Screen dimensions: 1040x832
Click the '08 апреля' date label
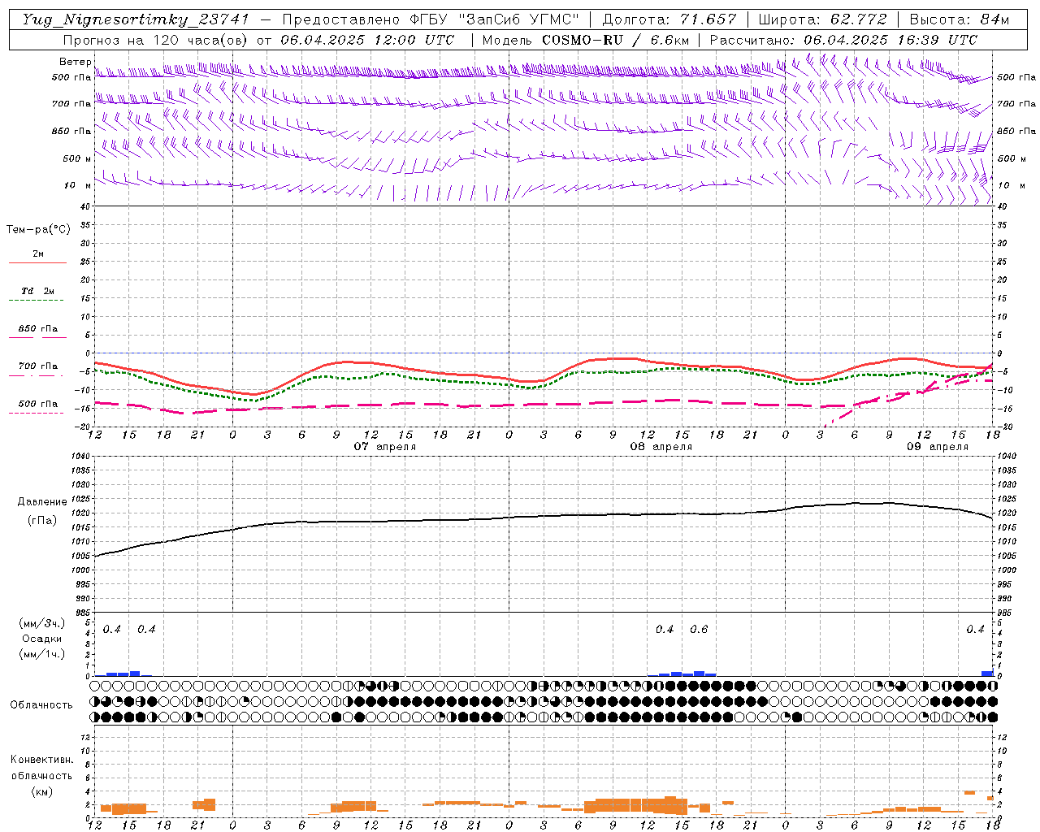pyautogui.click(x=661, y=447)
